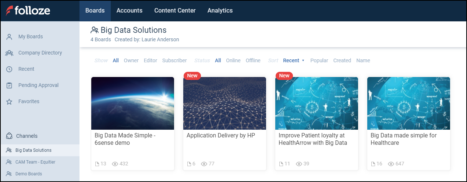
Task: Open the Demo Boards channel
Action: tap(28, 174)
